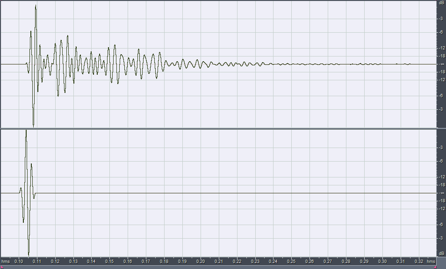The width and height of the screenshot is (446, 269).
Task: Select the 0.17 time ruler label
Action: pyautogui.click(x=146, y=262)
